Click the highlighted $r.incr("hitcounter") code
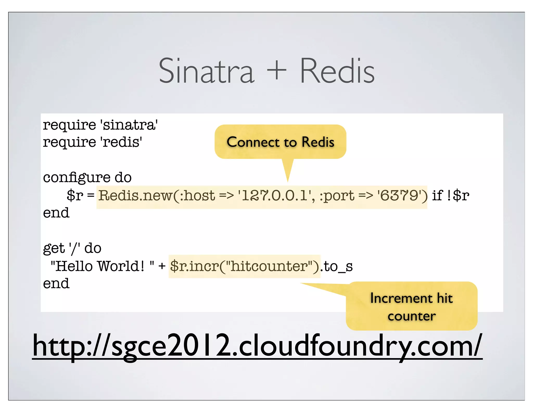533x412 pixels. (x=245, y=266)
